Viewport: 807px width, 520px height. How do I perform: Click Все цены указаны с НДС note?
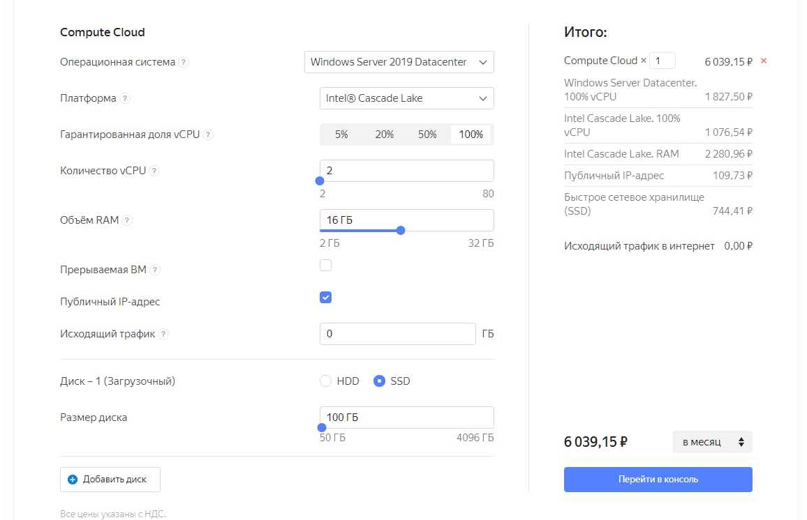(112, 514)
